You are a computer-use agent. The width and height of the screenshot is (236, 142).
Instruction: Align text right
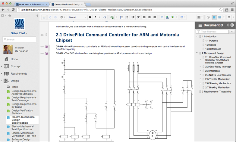pos(155,17)
